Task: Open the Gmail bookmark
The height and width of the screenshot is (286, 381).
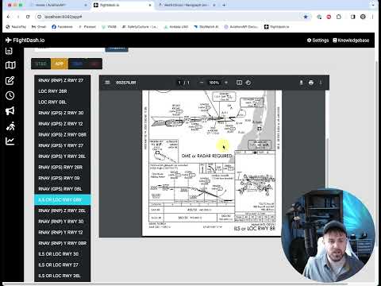Action: [39, 27]
